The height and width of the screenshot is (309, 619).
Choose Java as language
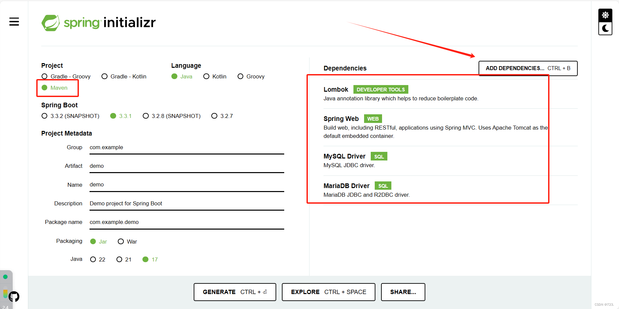[x=182, y=76]
